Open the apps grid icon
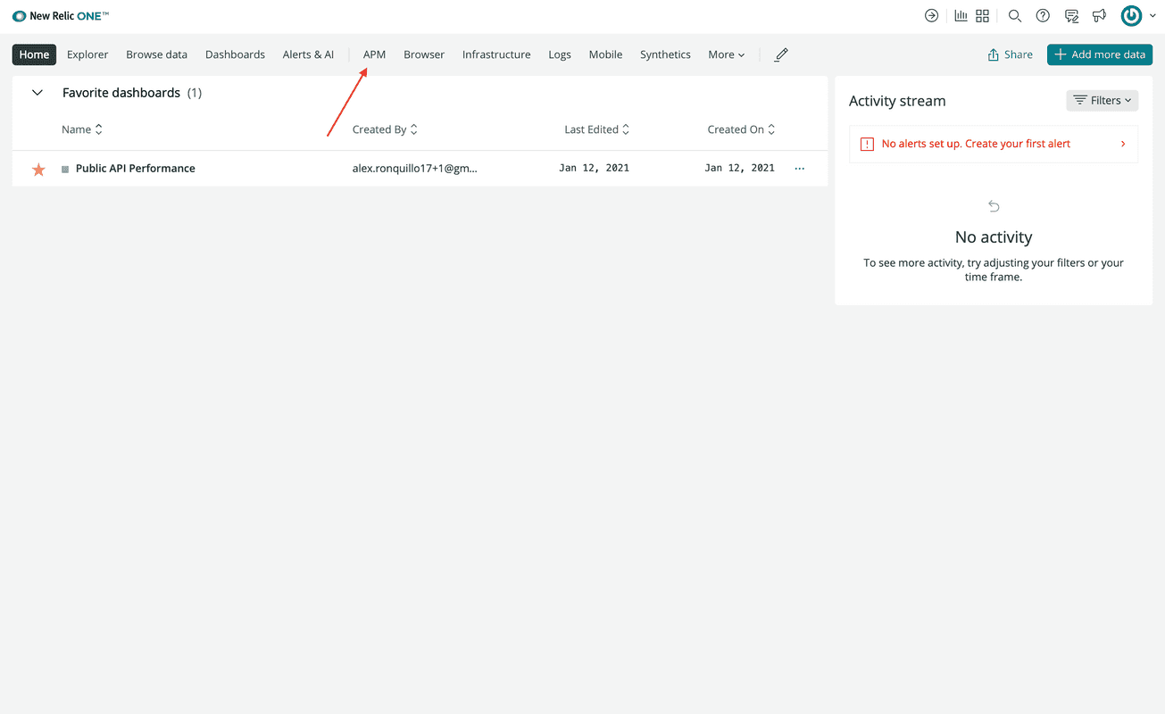1165x714 pixels. (x=983, y=15)
